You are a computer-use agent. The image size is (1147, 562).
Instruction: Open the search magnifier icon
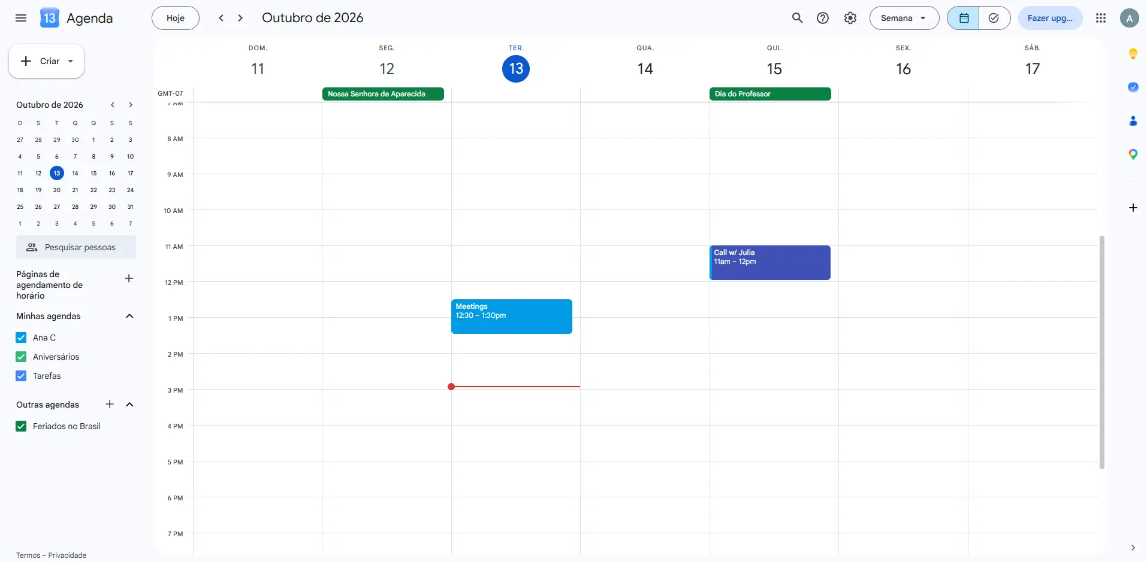(x=797, y=18)
